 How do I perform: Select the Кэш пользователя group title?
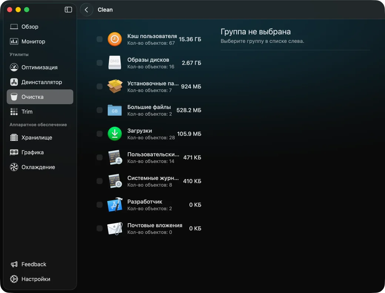(152, 36)
